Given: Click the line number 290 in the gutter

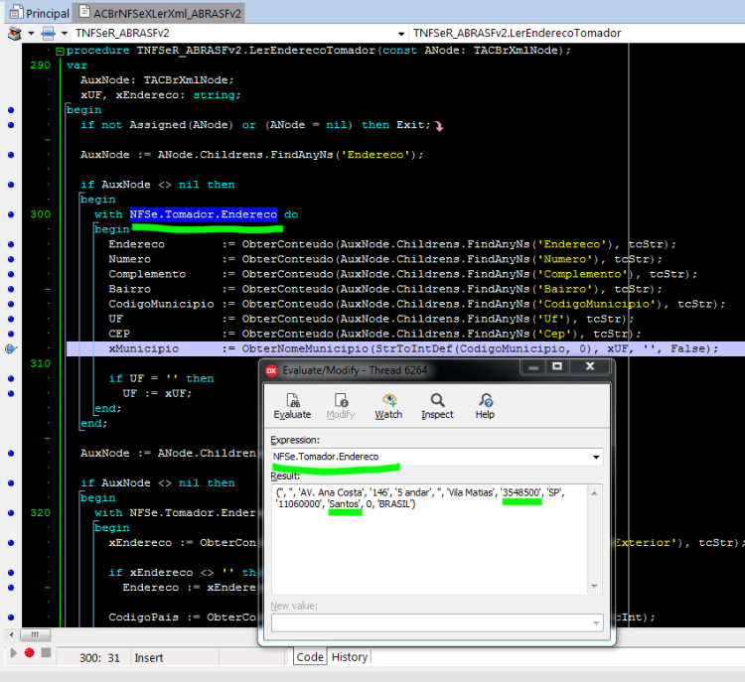Looking at the screenshot, I should coord(40,66).
